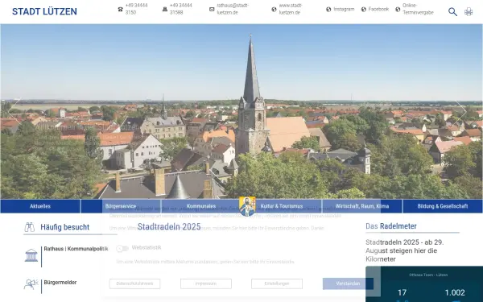Click the printer icon in header
This screenshot has width=483, height=302.
point(469,12)
